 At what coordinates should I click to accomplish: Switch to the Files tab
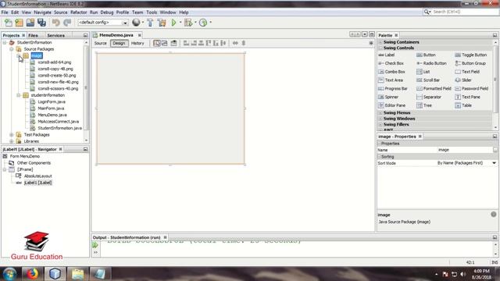click(33, 35)
